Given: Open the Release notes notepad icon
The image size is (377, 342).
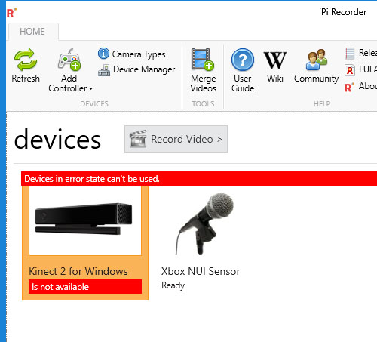Looking at the screenshot, I should [349, 54].
